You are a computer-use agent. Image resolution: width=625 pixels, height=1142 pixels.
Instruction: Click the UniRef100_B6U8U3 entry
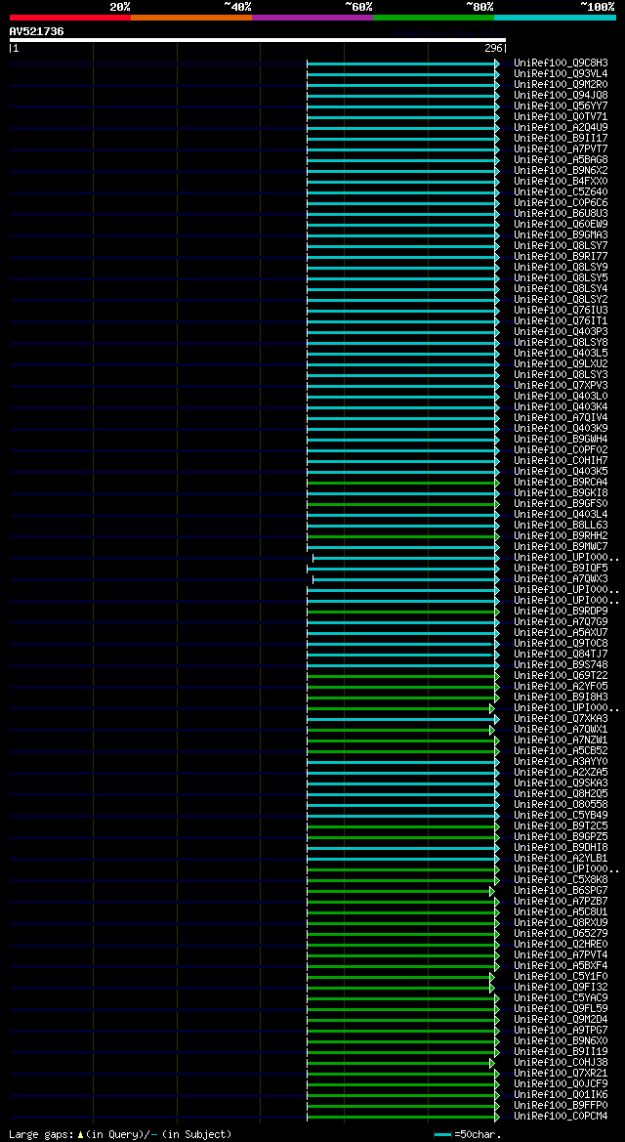pos(561,213)
